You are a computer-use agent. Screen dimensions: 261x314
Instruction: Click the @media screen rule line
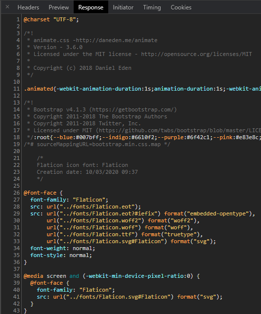[112, 276]
